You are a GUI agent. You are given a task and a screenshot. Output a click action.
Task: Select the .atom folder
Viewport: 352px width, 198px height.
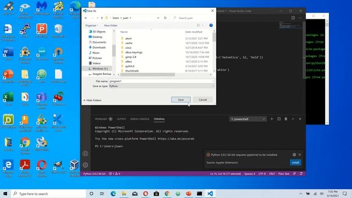click(128, 38)
